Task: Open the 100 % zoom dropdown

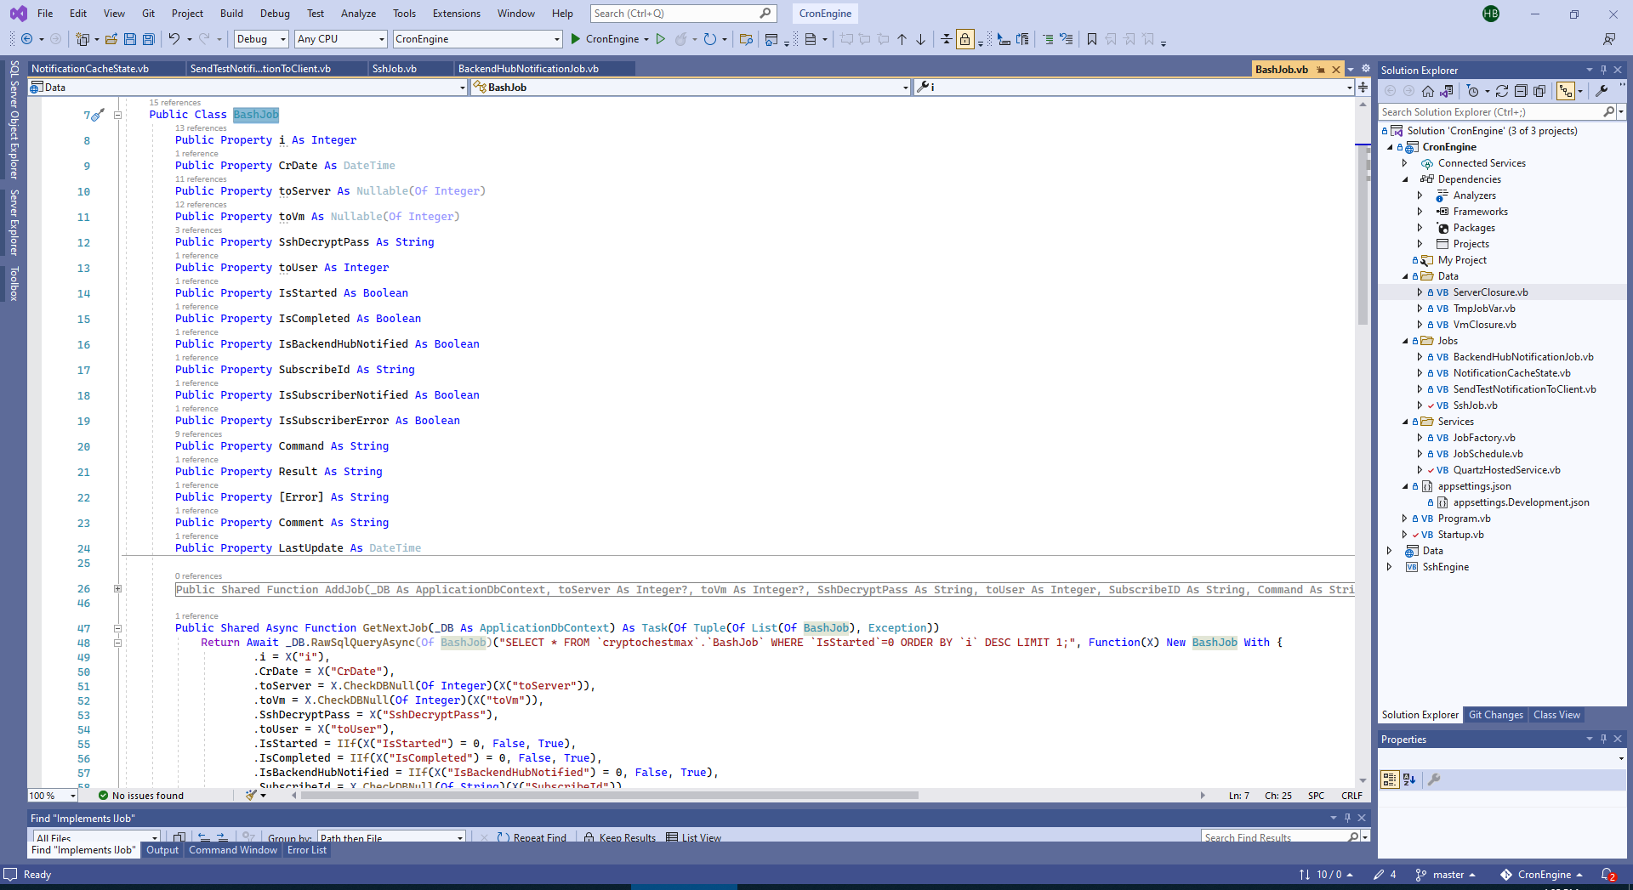Action: pyautogui.click(x=53, y=796)
